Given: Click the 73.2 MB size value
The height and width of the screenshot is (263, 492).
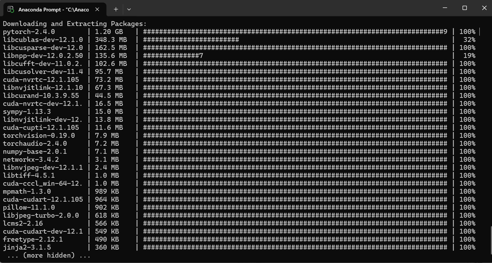Looking at the screenshot, I should pyautogui.click(x=109, y=80).
